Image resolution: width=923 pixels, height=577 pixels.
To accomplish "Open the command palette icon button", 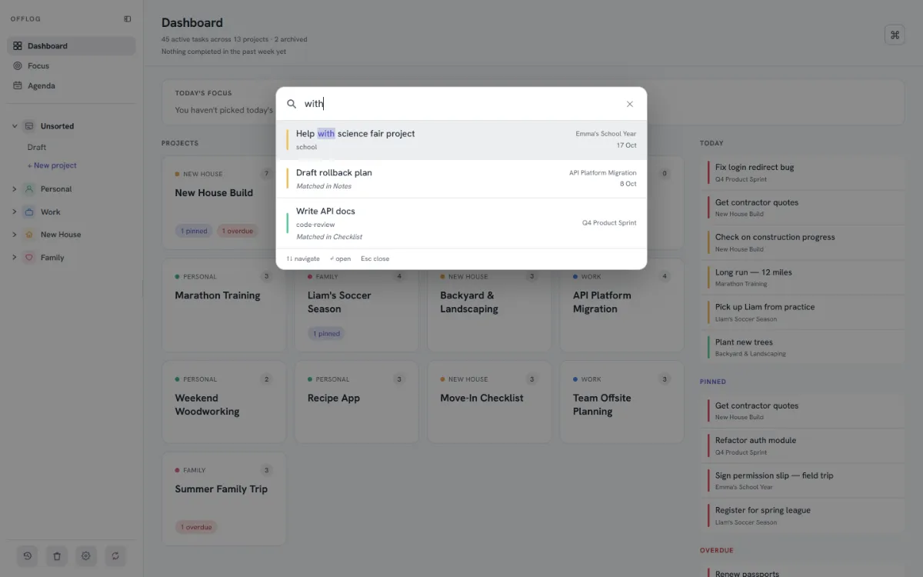I will [x=895, y=35].
